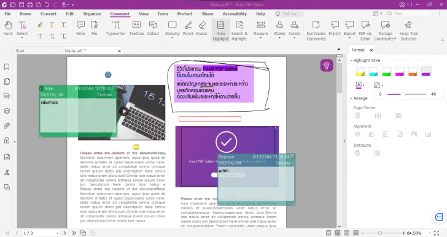The height and width of the screenshot is (237, 447).
Task: Toggle Keep Tool Selected
Action: (408, 31)
